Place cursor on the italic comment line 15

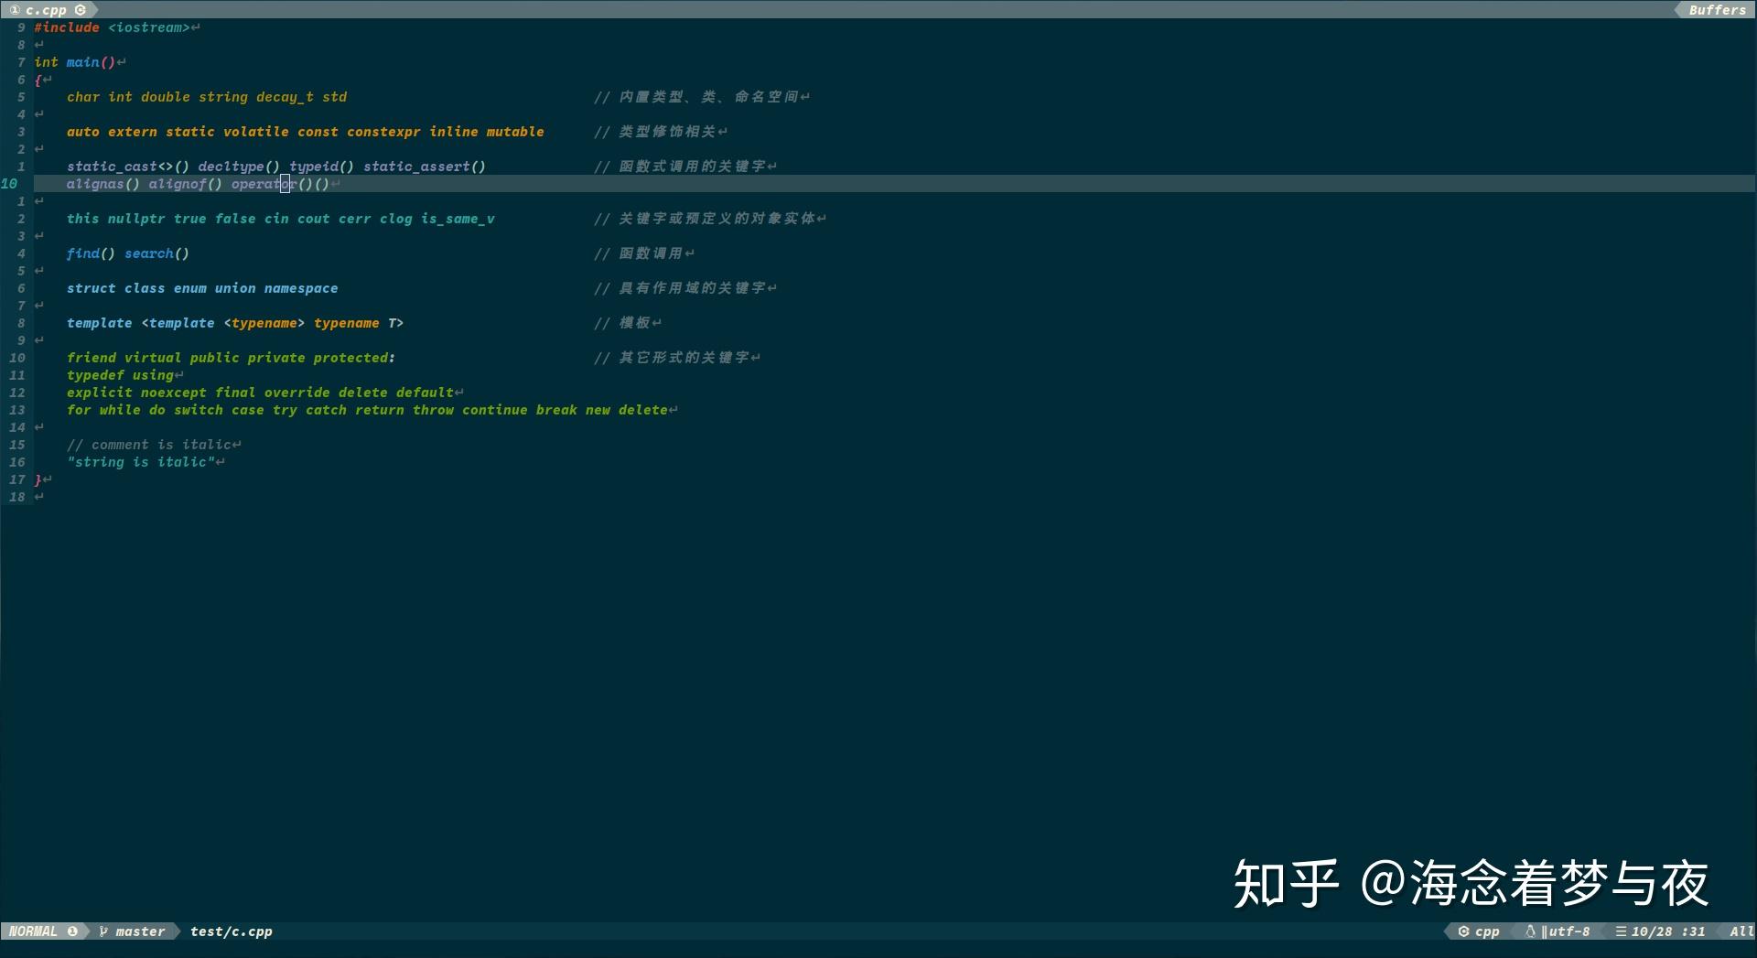click(x=151, y=444)
